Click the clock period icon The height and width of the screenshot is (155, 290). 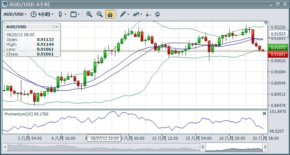pos(34,14)
